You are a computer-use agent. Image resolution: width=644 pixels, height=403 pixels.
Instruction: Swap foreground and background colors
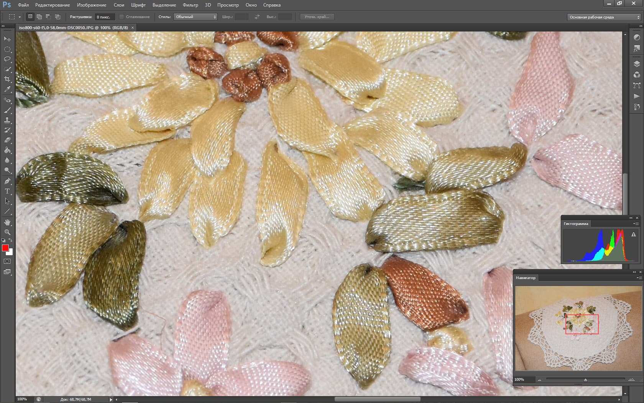11,240
